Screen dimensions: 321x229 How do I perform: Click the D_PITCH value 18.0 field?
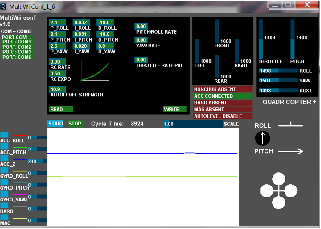[x=105, y=34]
